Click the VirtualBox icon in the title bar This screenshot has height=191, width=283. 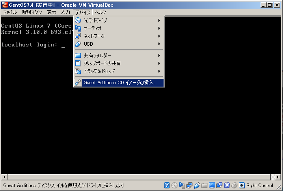(5, 5)
